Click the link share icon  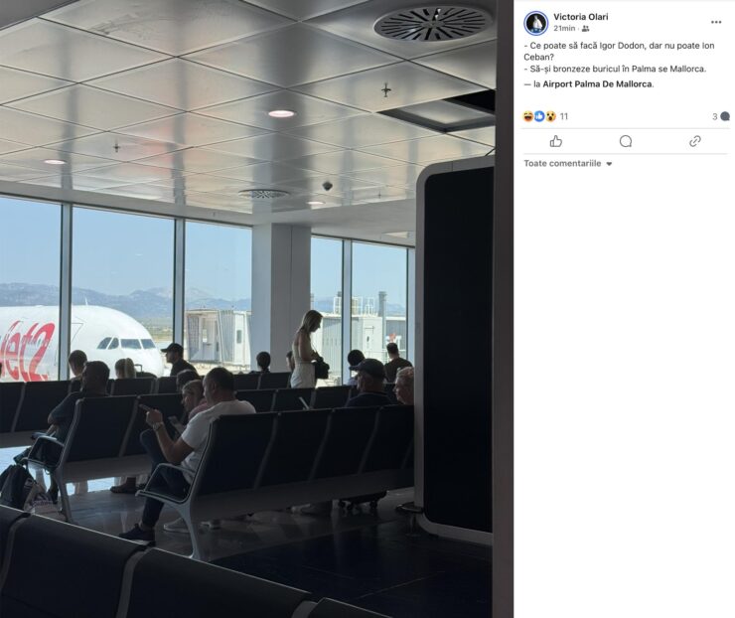694,141
